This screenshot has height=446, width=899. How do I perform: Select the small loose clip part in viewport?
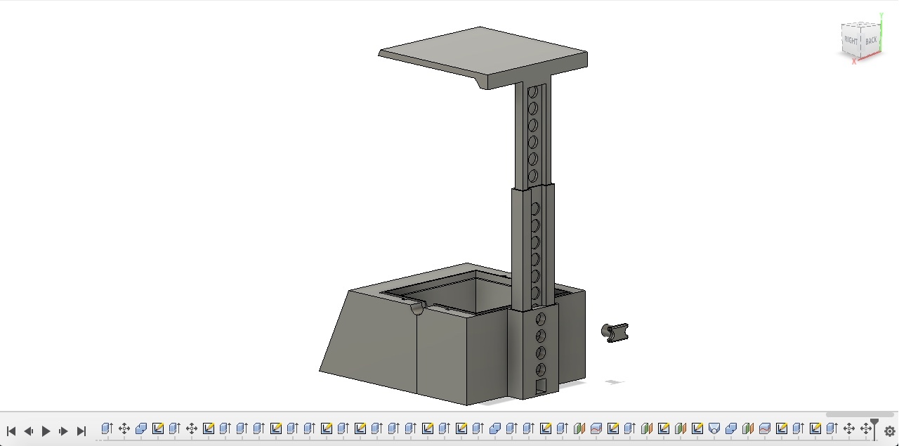tap(615, 332)
